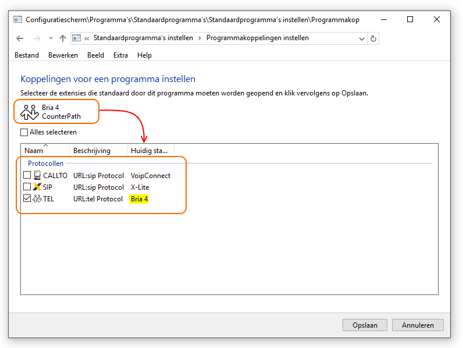The width and height of the screenshot is (463, 348).
Task: Select the highlighted 'Bria 4' cell
Action: tap(139, 199)
